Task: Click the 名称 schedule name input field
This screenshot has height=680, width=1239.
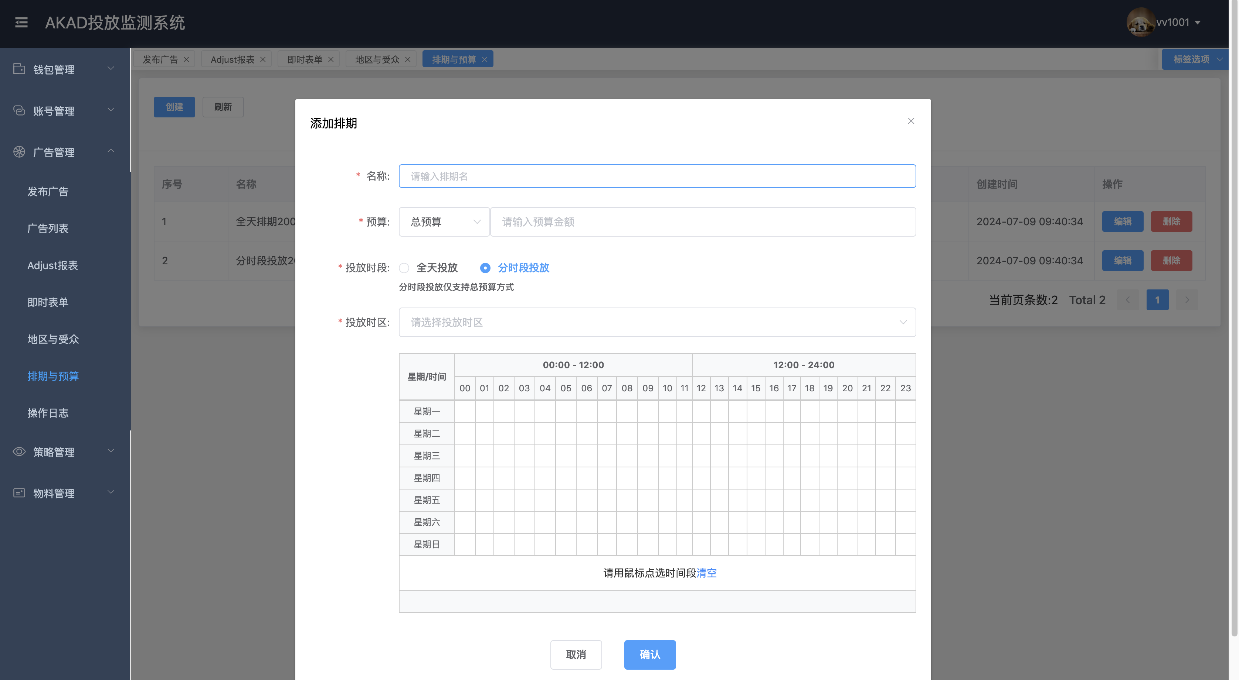Action: [656, 176]
